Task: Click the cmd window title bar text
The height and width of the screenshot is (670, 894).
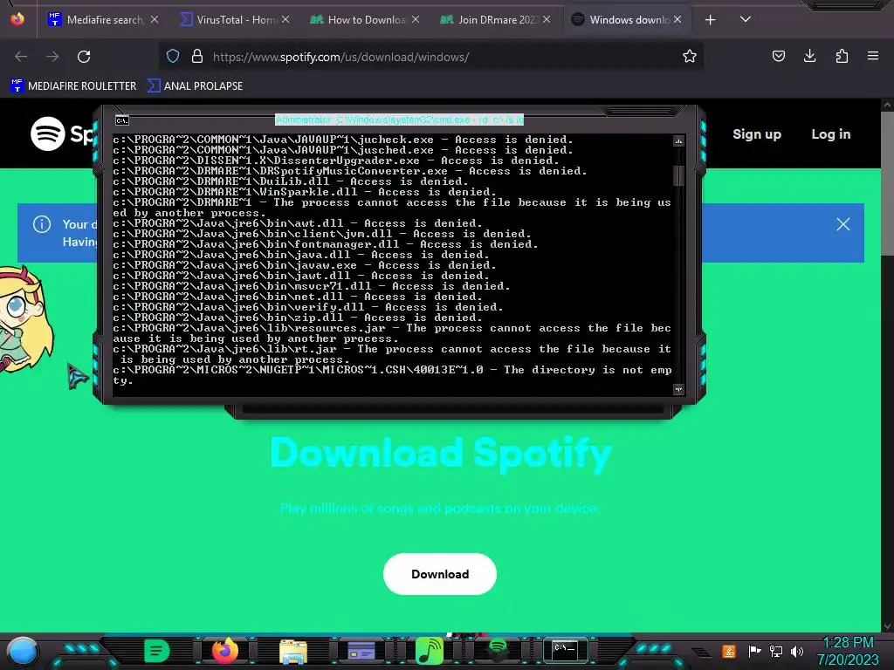Action: click(399, 120)
